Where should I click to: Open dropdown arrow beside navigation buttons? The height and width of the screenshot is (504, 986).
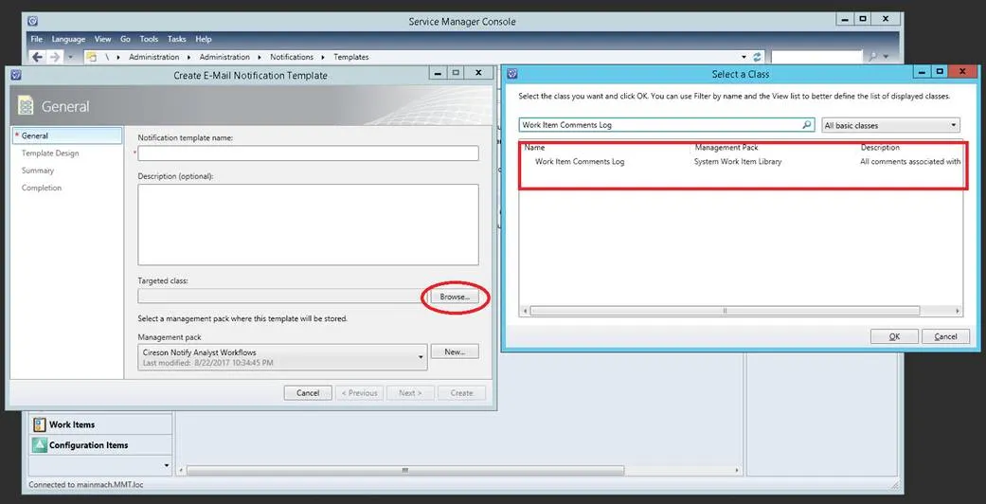pos(70,57)
